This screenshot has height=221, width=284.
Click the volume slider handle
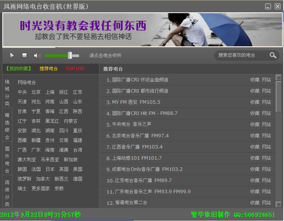coord(70,56)
